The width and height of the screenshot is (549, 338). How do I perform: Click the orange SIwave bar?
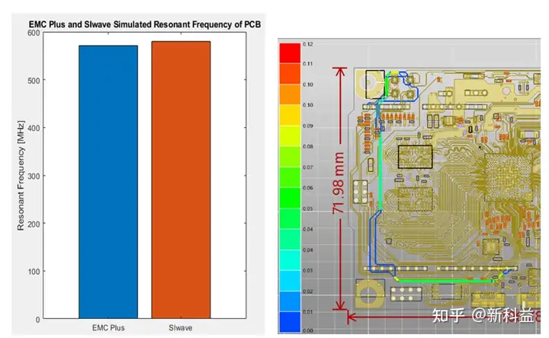pos(181,180)
